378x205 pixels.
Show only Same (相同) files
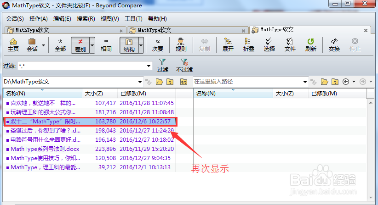[106, 45]
